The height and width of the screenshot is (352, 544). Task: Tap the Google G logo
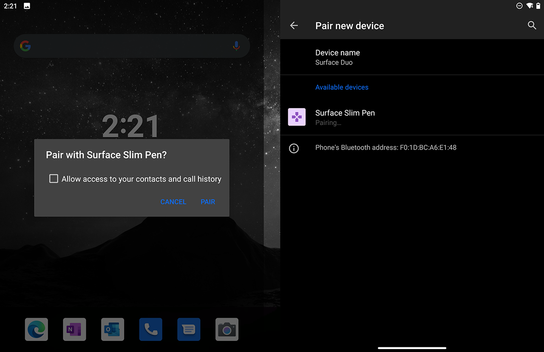click(x=25, y=46)
